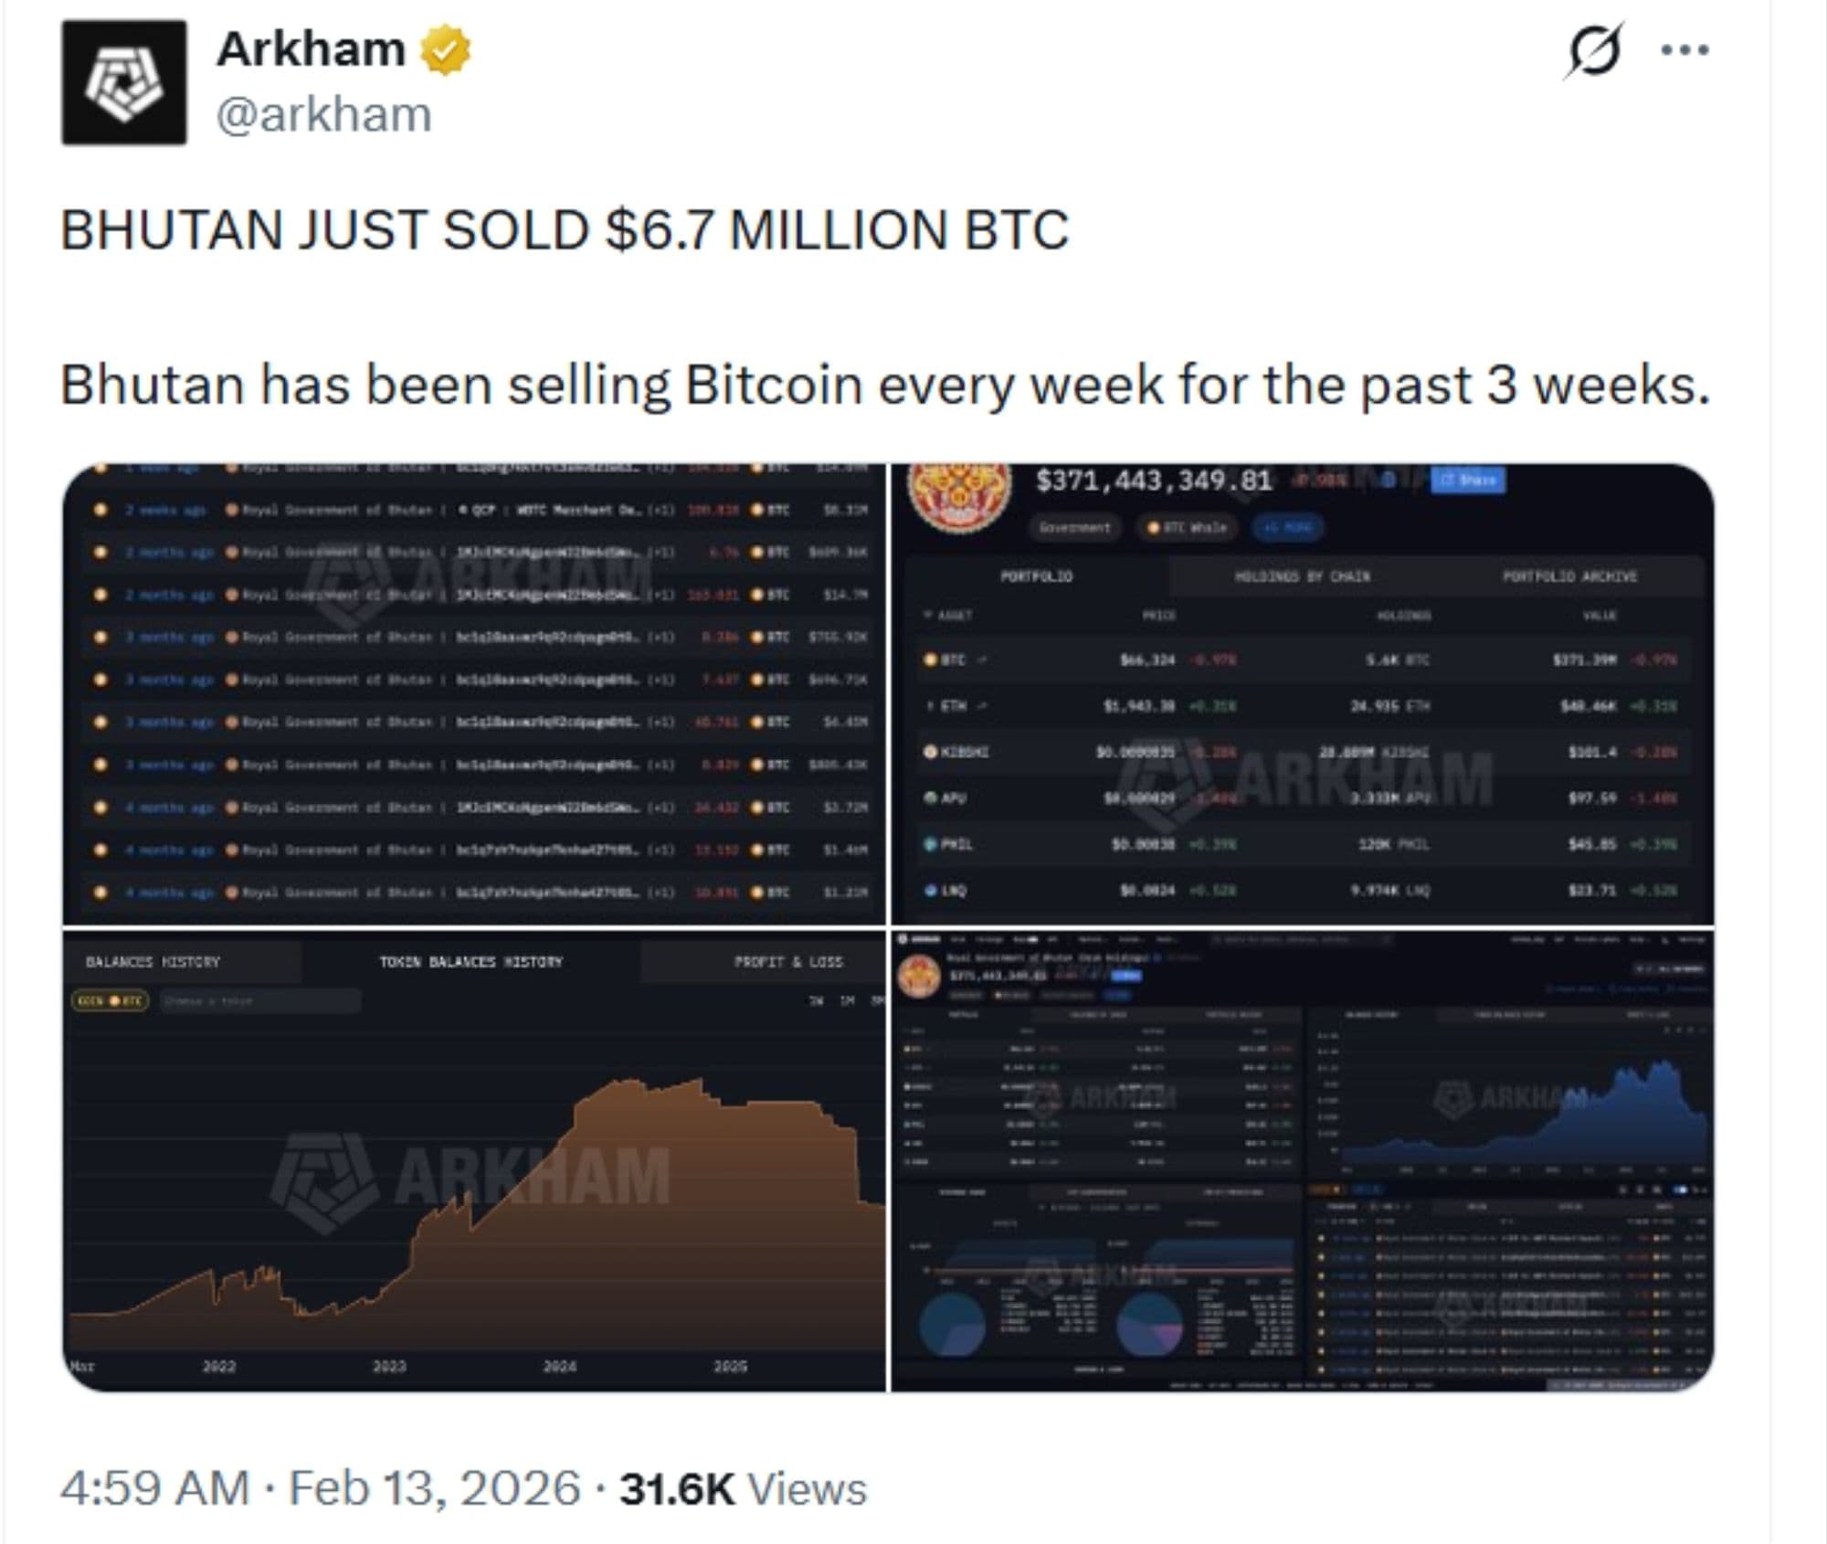1827x1544 pixels.
Task: Open the Grok slashed-circle icon
Action: [1593, 50]
